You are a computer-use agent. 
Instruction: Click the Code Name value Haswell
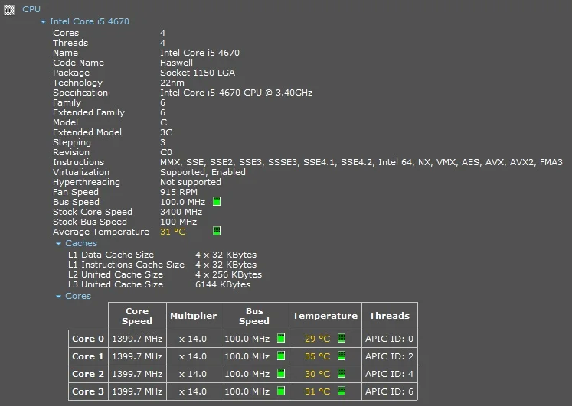[177, 63]
